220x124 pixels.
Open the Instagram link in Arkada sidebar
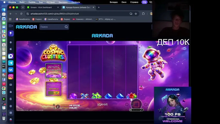point(11,77)
